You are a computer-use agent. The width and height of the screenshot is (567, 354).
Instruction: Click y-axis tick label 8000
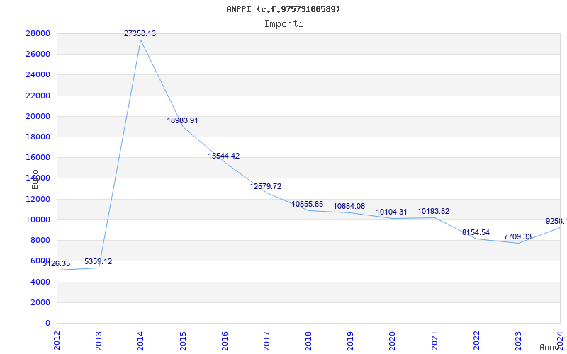pyautogui.click(x=40, y=240)
